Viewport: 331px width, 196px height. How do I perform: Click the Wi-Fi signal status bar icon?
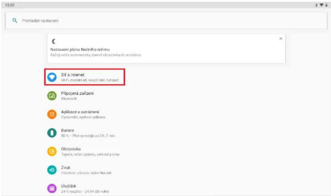coord(322,5)
